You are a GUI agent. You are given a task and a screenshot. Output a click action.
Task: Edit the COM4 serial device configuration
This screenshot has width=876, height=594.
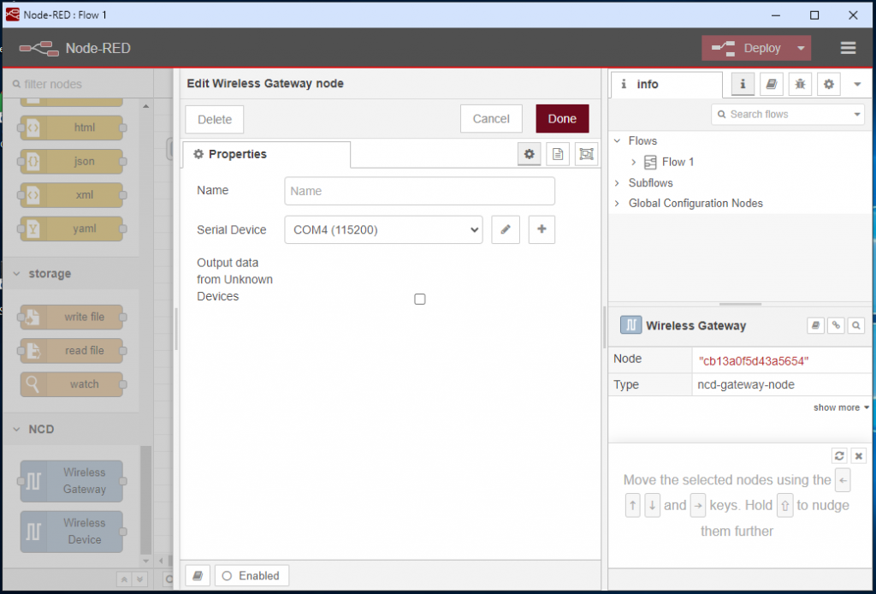pos(505,229)
